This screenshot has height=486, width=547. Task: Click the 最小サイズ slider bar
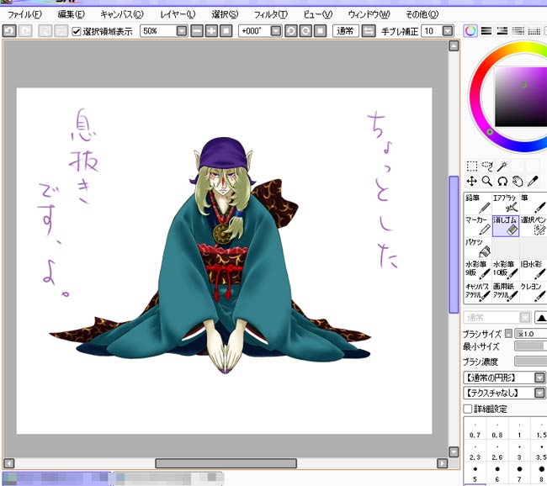531,346
